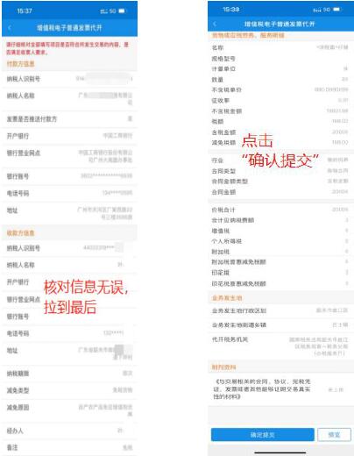Click the 经办人 row on left screen
The height and width of the screenshot is (456, 354).
(x=69, y=431)
